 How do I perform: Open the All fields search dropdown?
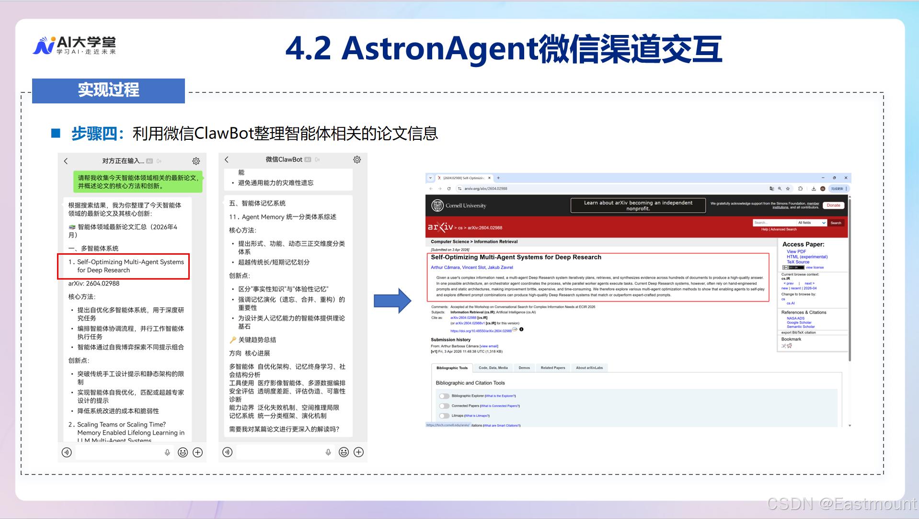pos(812,223)
